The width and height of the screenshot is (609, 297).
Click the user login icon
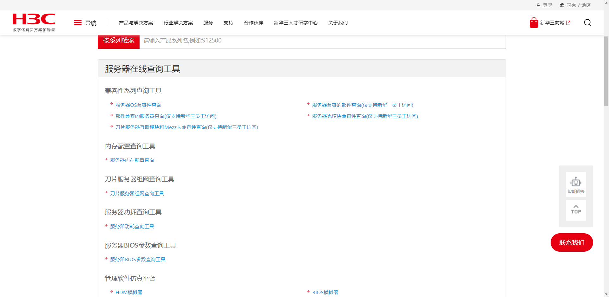pyautogui.click(x=538, y=5)
